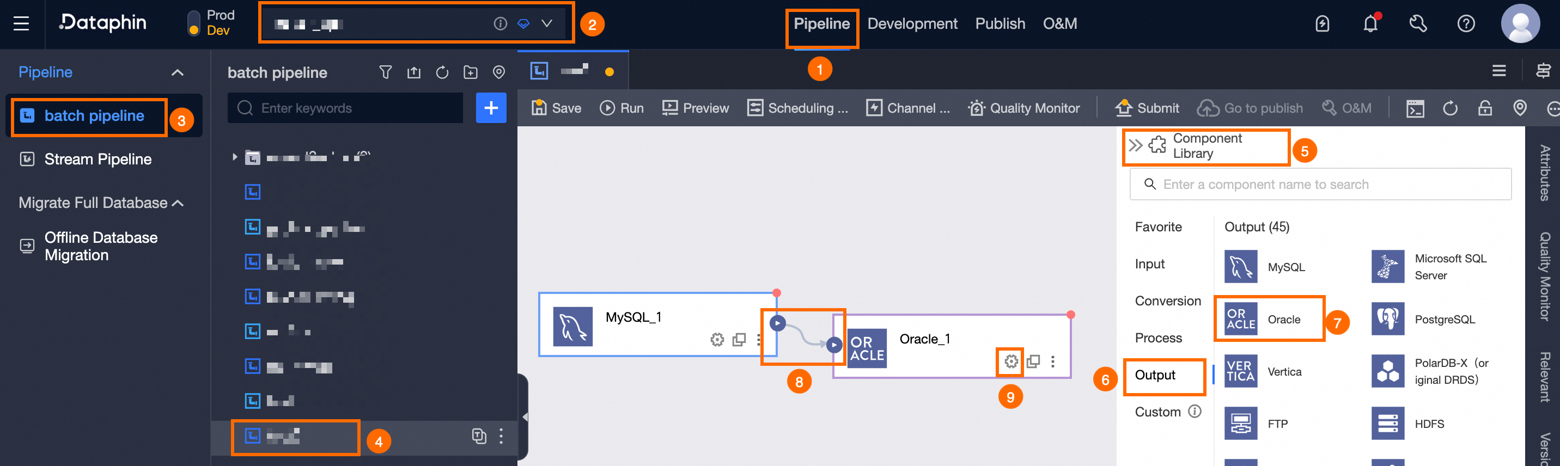The height and width of the screenshot is (466, 1560).
Task: Refresh the batch pipeline list
Action: click(x=442, y=72)
